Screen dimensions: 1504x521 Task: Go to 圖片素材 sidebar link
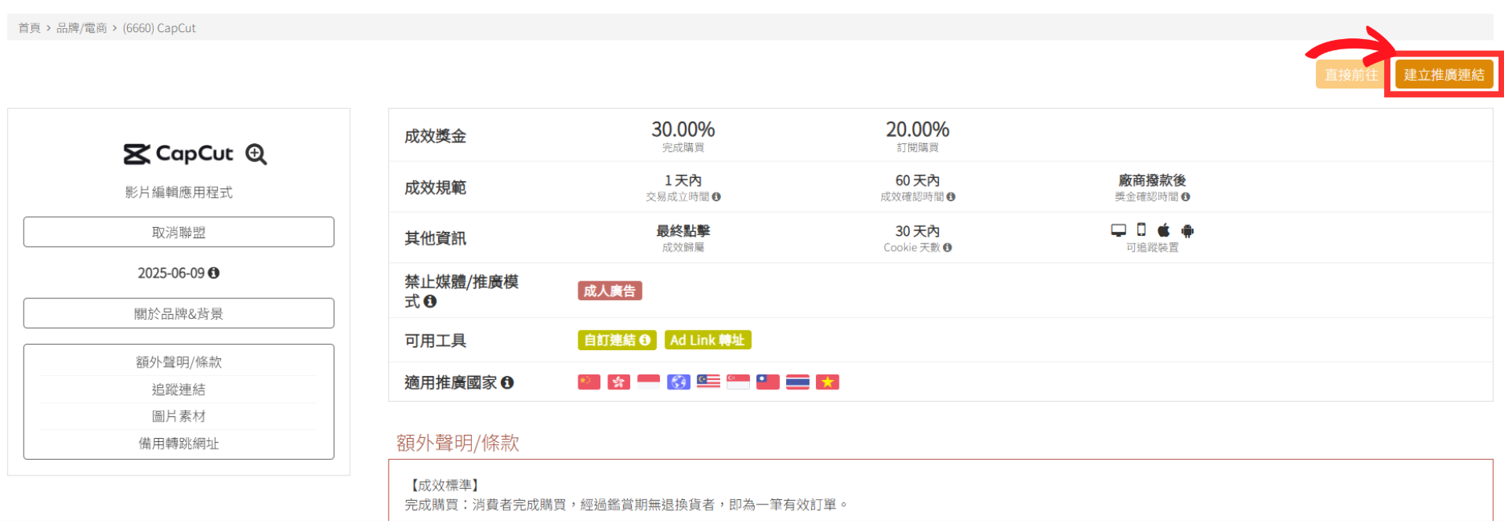179,416
